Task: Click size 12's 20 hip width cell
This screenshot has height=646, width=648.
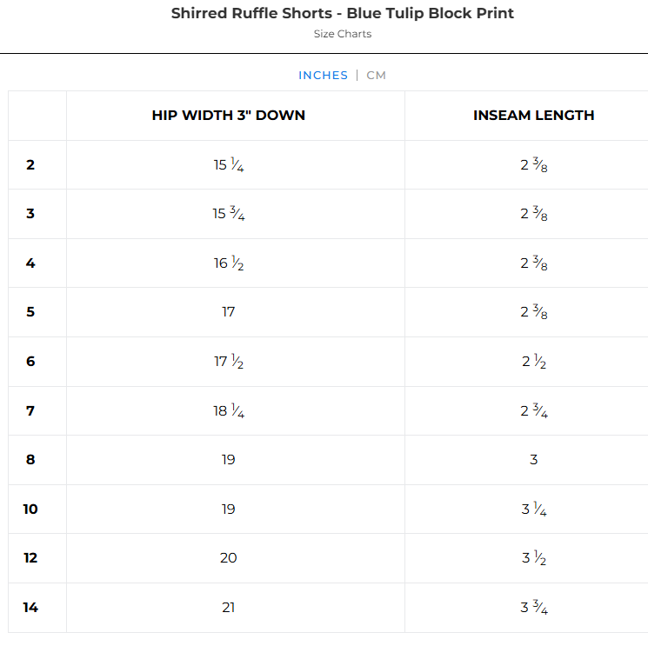Action: (x=228, y=558)
